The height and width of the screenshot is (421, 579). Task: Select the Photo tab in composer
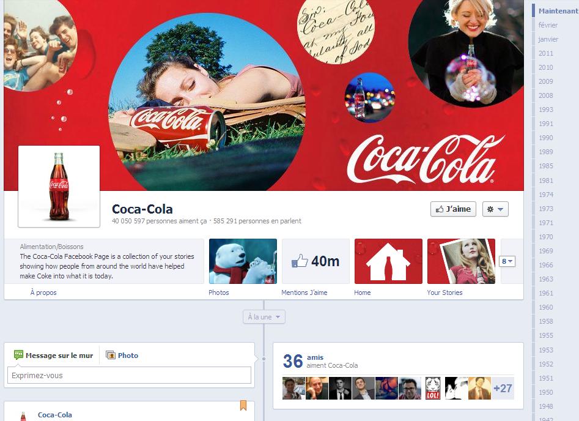coord(122,356)
